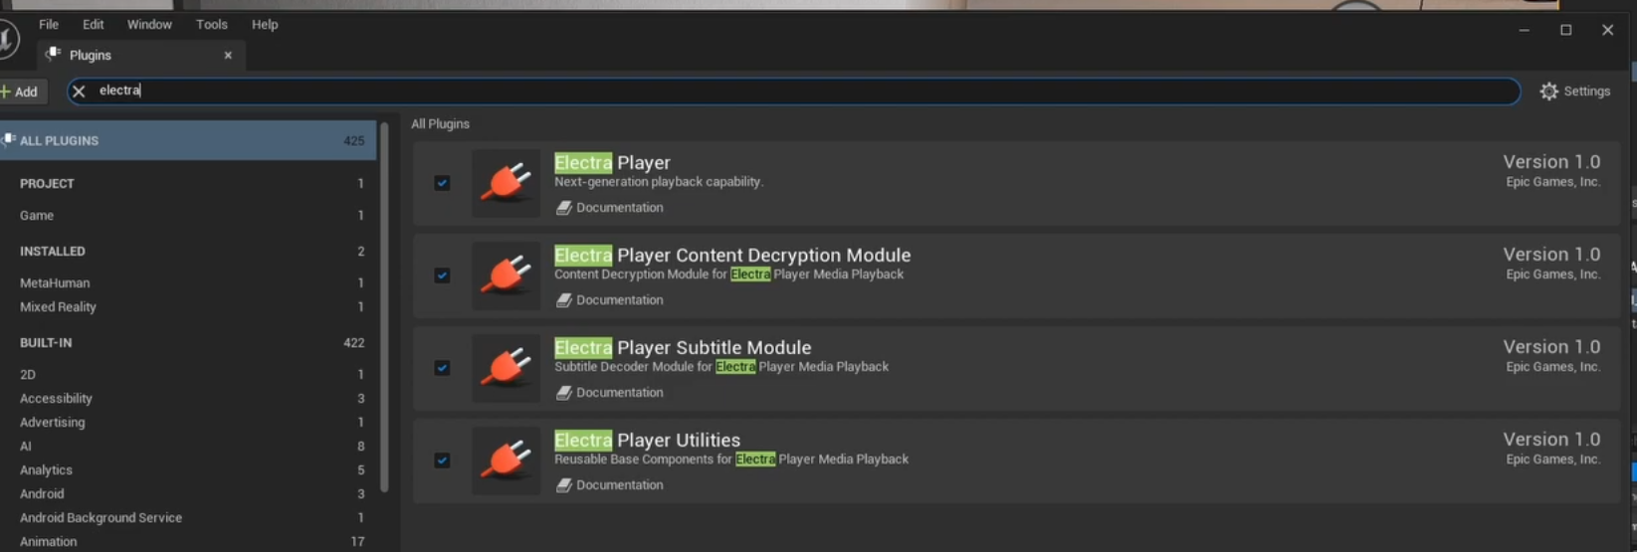Open the Window menu
This screenshot has width=1637, height=552.
(149, 24)
